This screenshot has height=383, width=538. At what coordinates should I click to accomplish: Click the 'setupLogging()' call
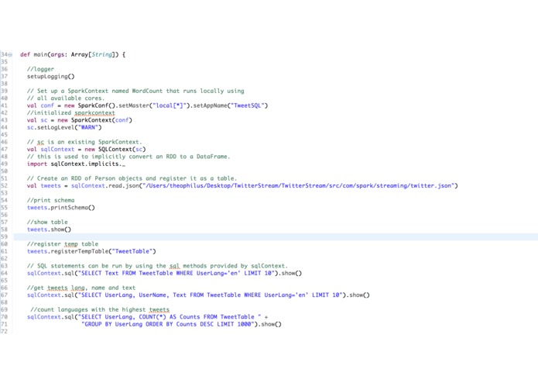51,76
